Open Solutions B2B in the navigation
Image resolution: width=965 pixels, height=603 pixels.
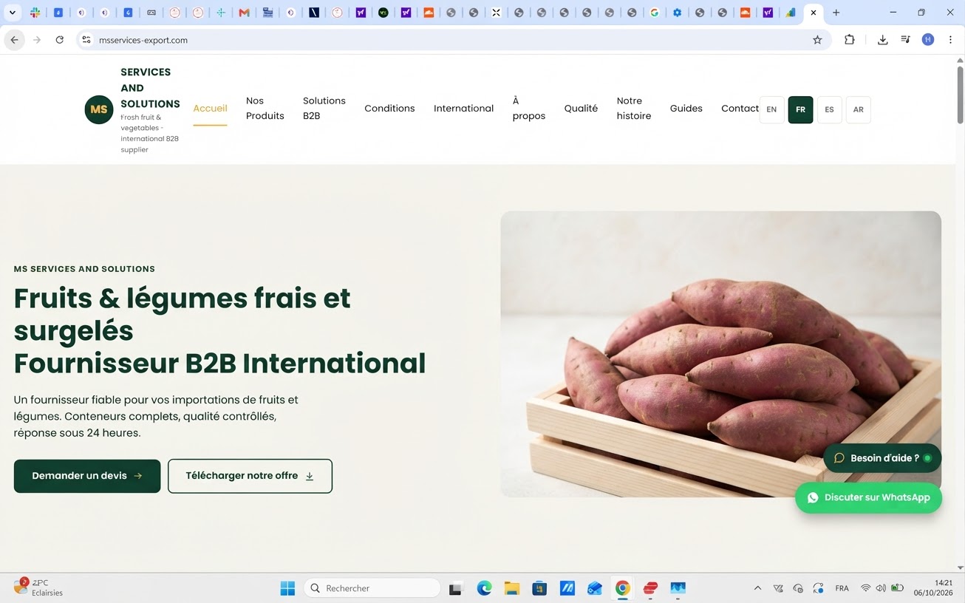pyautogui.click(x=324, y=109)
